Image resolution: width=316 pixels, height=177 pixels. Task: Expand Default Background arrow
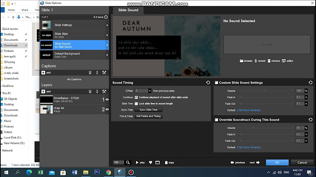tap(107, 55)
